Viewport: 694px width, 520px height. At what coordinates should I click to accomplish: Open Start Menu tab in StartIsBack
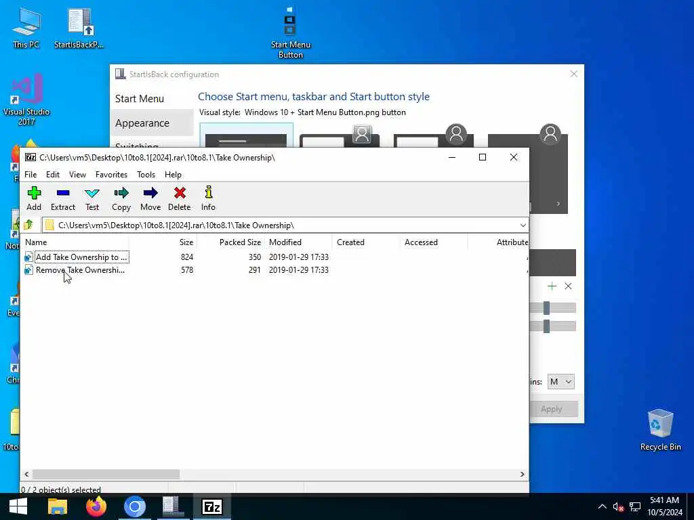pos(140,99)
